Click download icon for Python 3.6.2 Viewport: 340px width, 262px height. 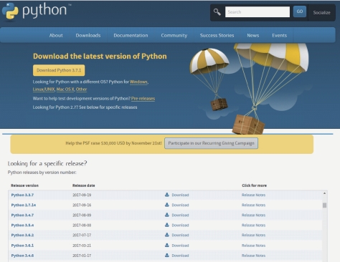pyautogui.click(x=167, y=235)
